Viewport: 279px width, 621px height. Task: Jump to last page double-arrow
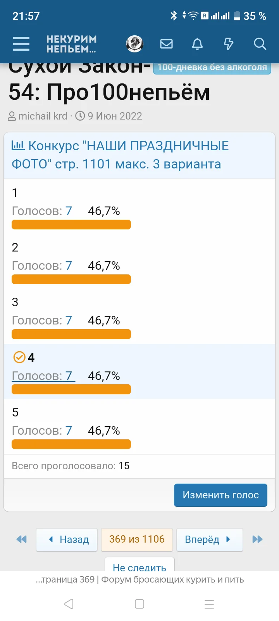coord(257,539)
